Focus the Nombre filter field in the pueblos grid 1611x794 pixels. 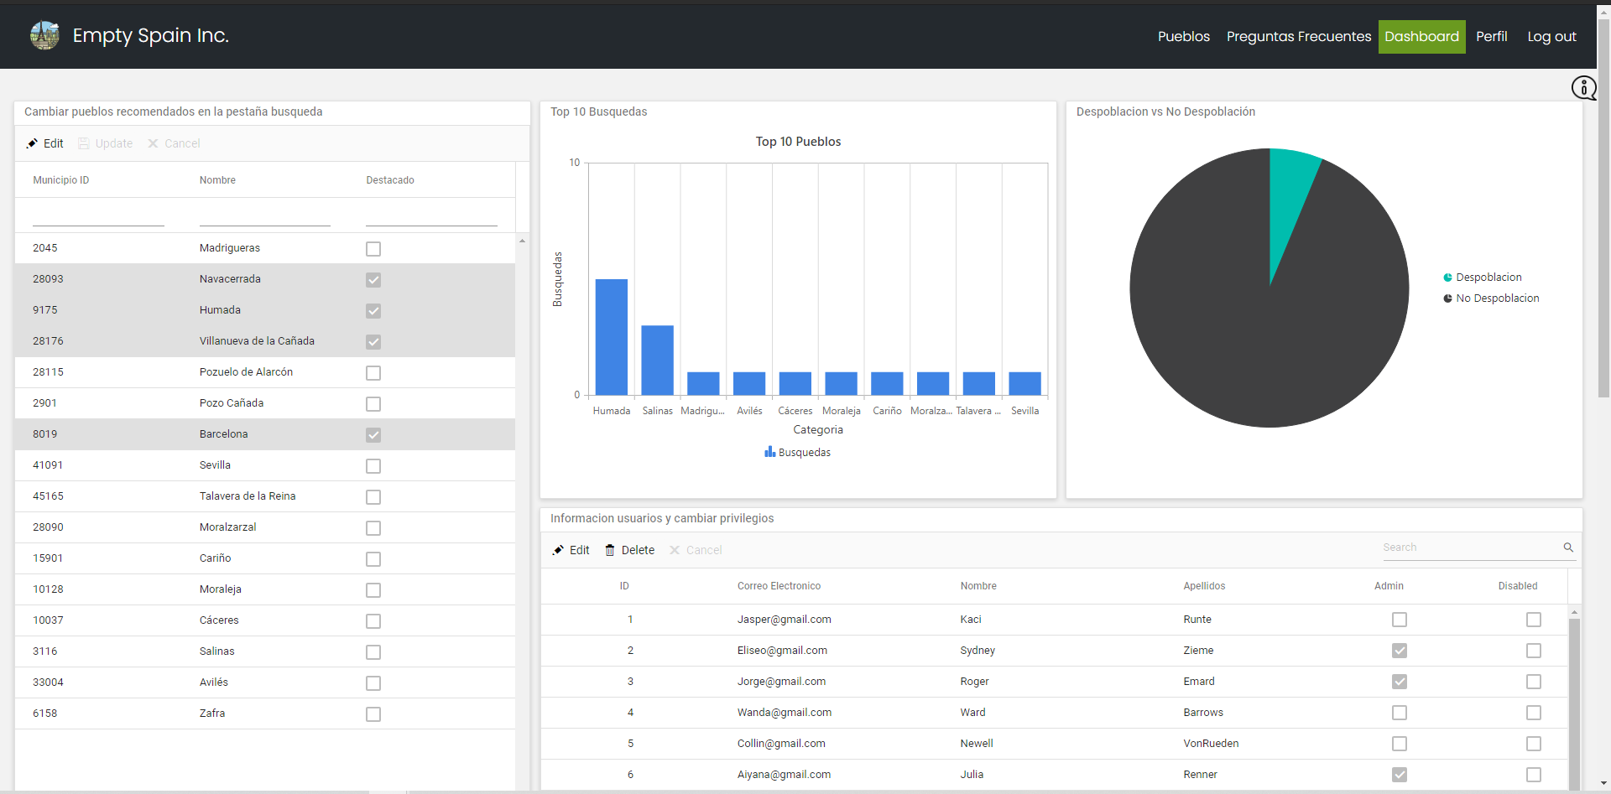pos(265,216)
